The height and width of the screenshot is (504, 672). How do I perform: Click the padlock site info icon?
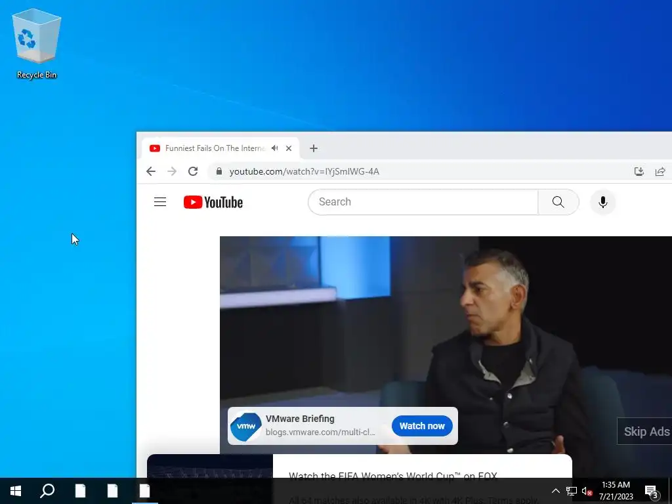(219, 171)
